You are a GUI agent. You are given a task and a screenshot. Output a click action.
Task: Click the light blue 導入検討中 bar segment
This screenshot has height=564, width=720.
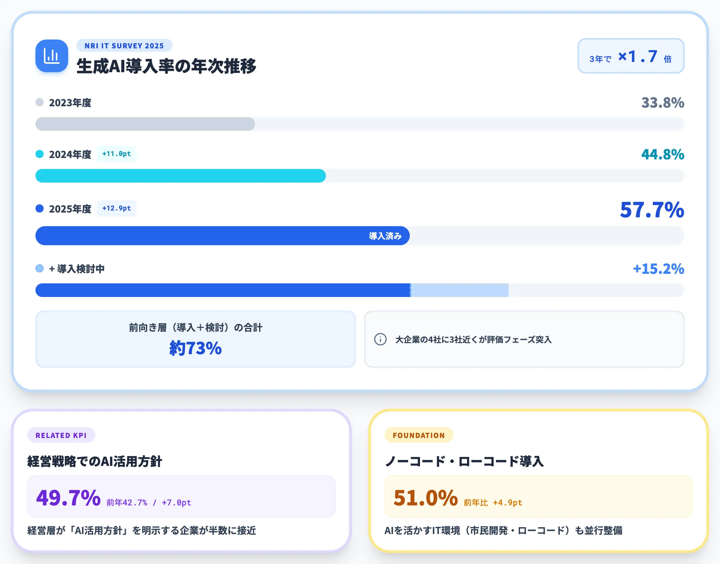point(460,290)
